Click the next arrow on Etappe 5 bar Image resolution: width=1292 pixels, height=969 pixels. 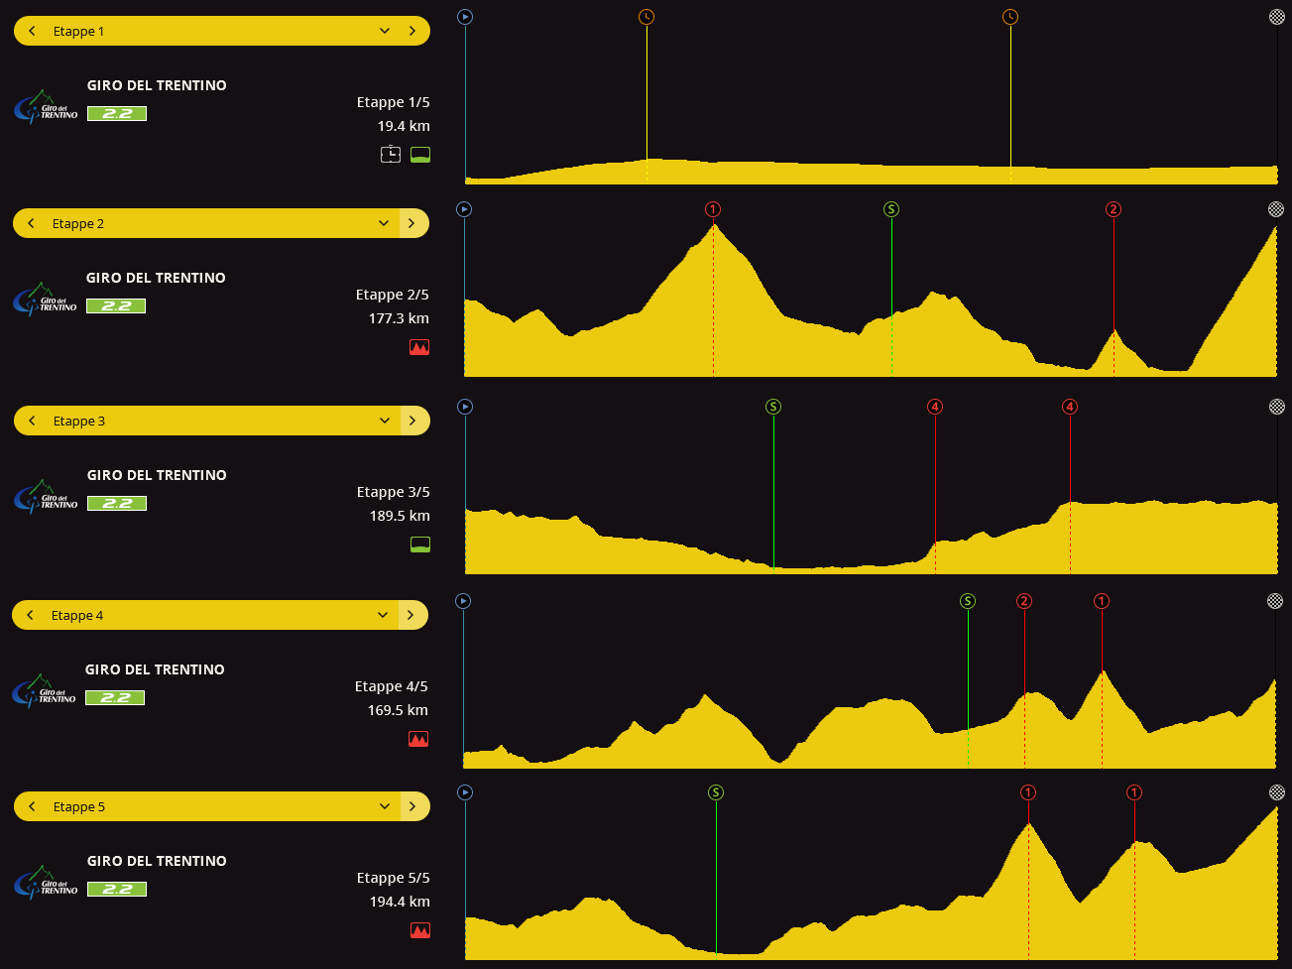click(x=413, y=806)
